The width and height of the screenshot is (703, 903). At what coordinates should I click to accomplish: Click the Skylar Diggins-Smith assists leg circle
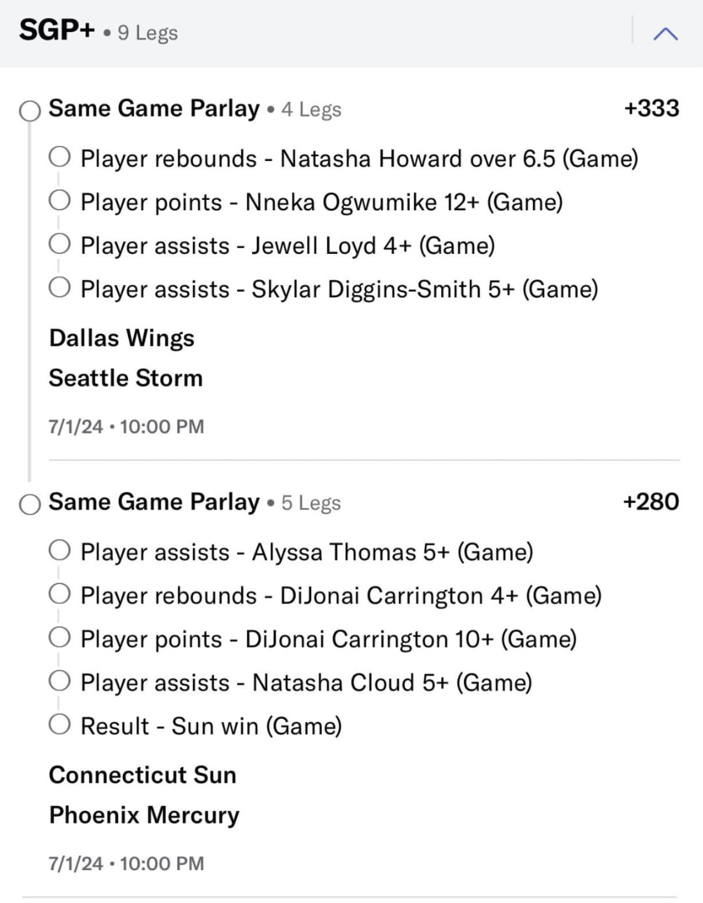tap(60, 287)
